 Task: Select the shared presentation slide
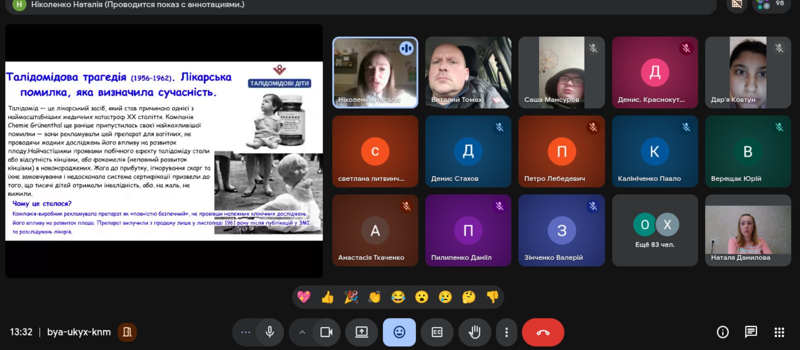163,151
